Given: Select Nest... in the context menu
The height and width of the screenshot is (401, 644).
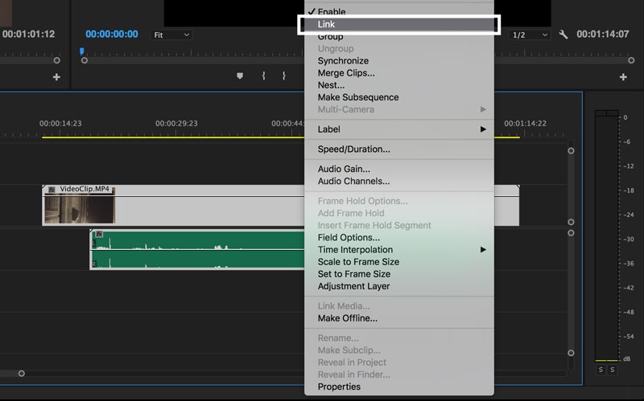Looking at the screenshot, I should point(331,85).
